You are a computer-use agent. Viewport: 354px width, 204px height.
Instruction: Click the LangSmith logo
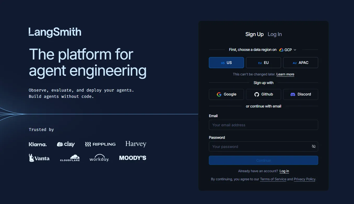click(55, 32)
